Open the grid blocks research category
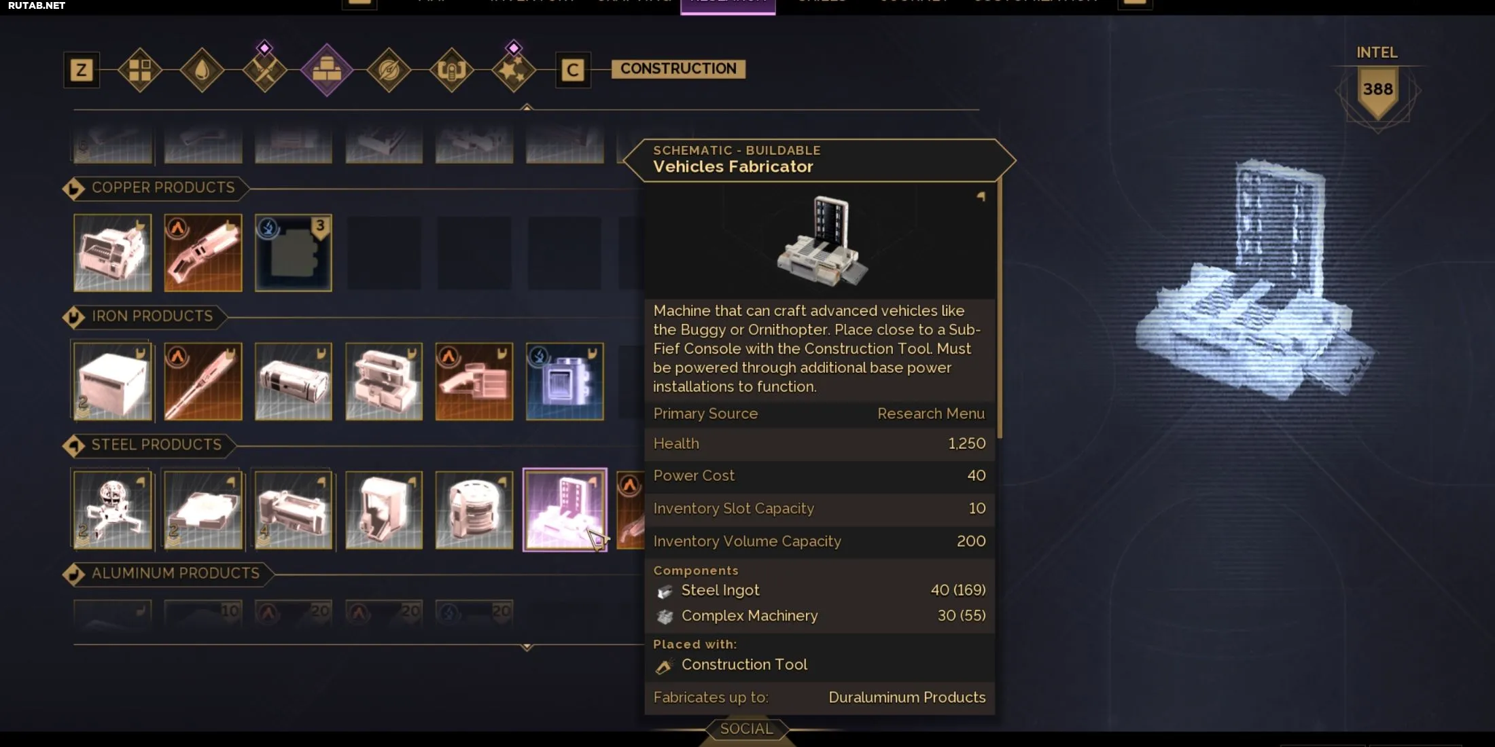Image resolution: width=1495 pixels, height=747 pixels. tap(139, 70)
